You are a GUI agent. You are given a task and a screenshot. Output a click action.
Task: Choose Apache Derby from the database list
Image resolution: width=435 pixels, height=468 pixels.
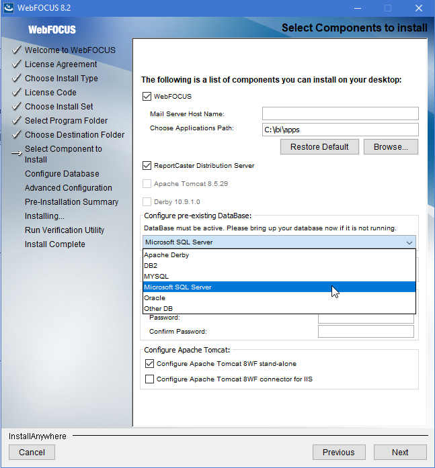coord(279,255)
